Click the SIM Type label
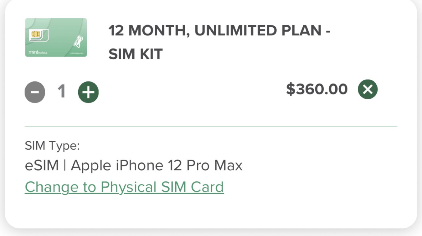This screenshot has width=422, height=236. [x=51, y=145]
